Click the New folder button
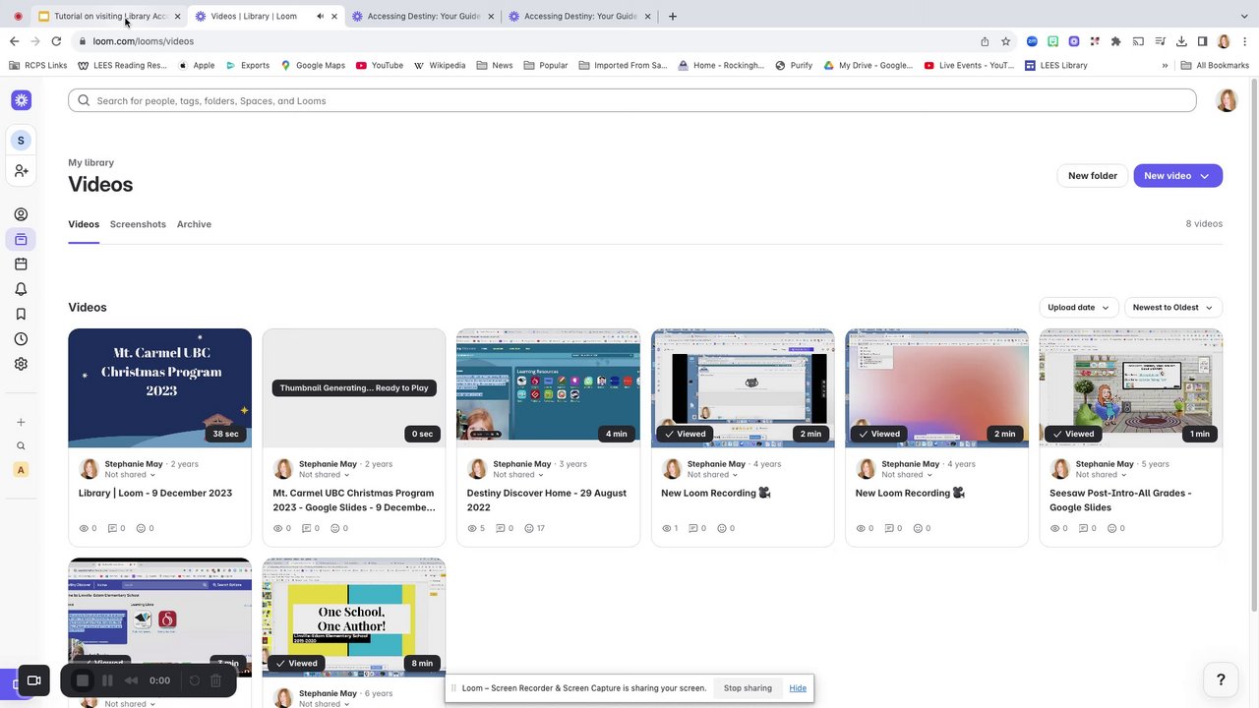The width and height of the screenshot is (1259, 708). pos(1093,176)
